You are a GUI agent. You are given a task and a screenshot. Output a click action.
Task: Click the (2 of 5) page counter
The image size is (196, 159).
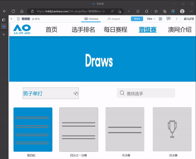tap(36, 19)
